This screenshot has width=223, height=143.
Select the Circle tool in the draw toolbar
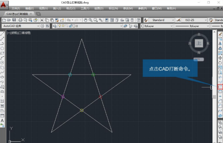coord(2,62)
